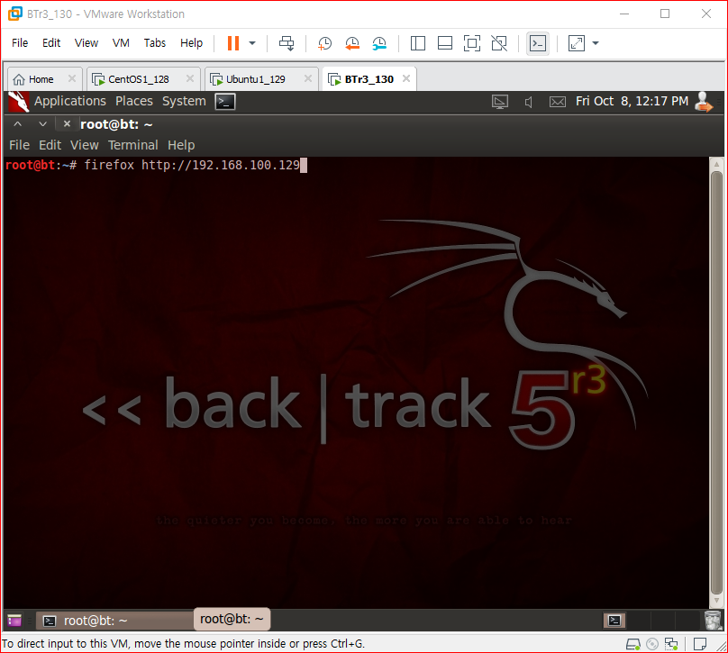Click the CD/DVD drive status icon
The height and width of the screenshot is (653, 728).
click(x=652, y=644)
